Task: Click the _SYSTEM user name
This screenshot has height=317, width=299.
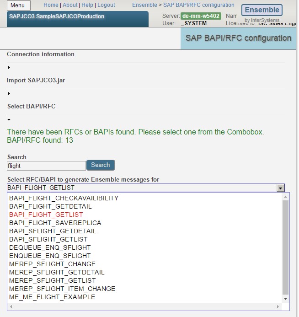Action: tap(194, 23)
